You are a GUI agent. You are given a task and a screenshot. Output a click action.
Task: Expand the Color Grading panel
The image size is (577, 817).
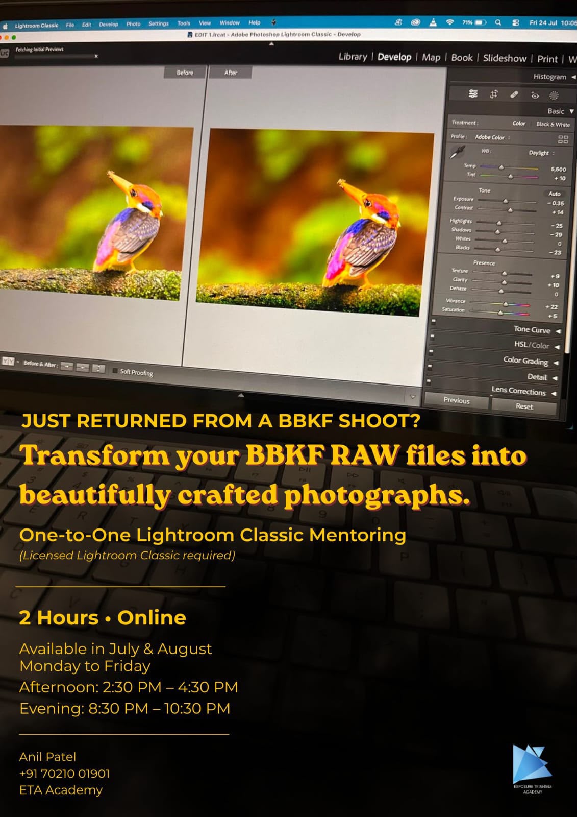556,363
